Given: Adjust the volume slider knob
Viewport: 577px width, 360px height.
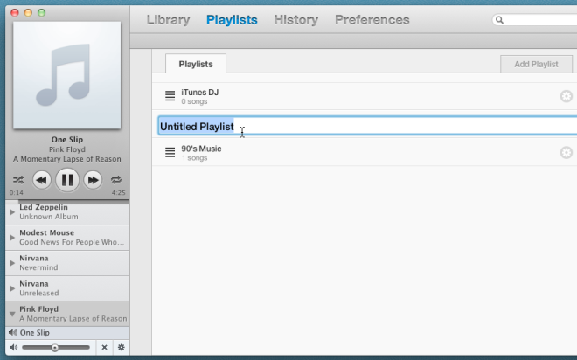Looking at the screenshot, I should pyautogui.click(x=55, y=348).
